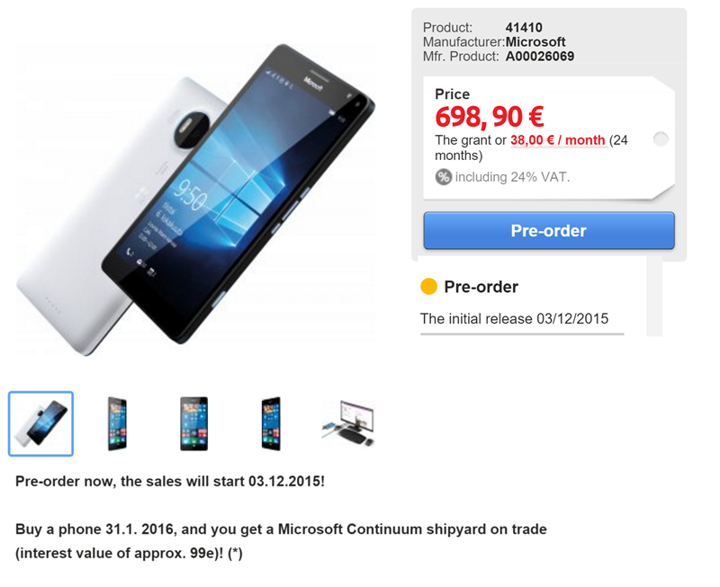Click the manufacturer name Microsoft

coord(535,41)
